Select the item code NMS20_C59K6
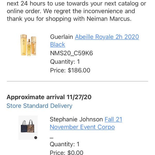155x155 pixels. [72, 53]
